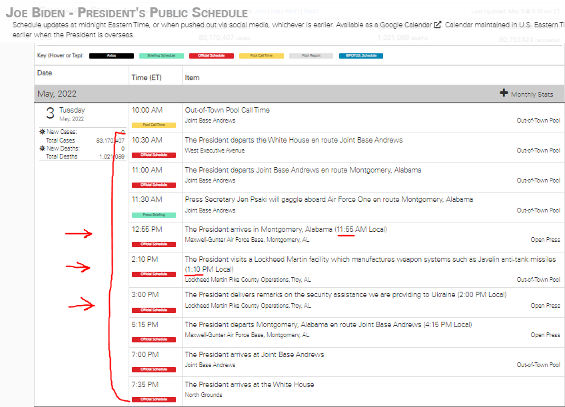Click Open Press label on 12:55 PM row
Image resolution: width=565 pixels, height=407 pixels.
coord(545,240)
